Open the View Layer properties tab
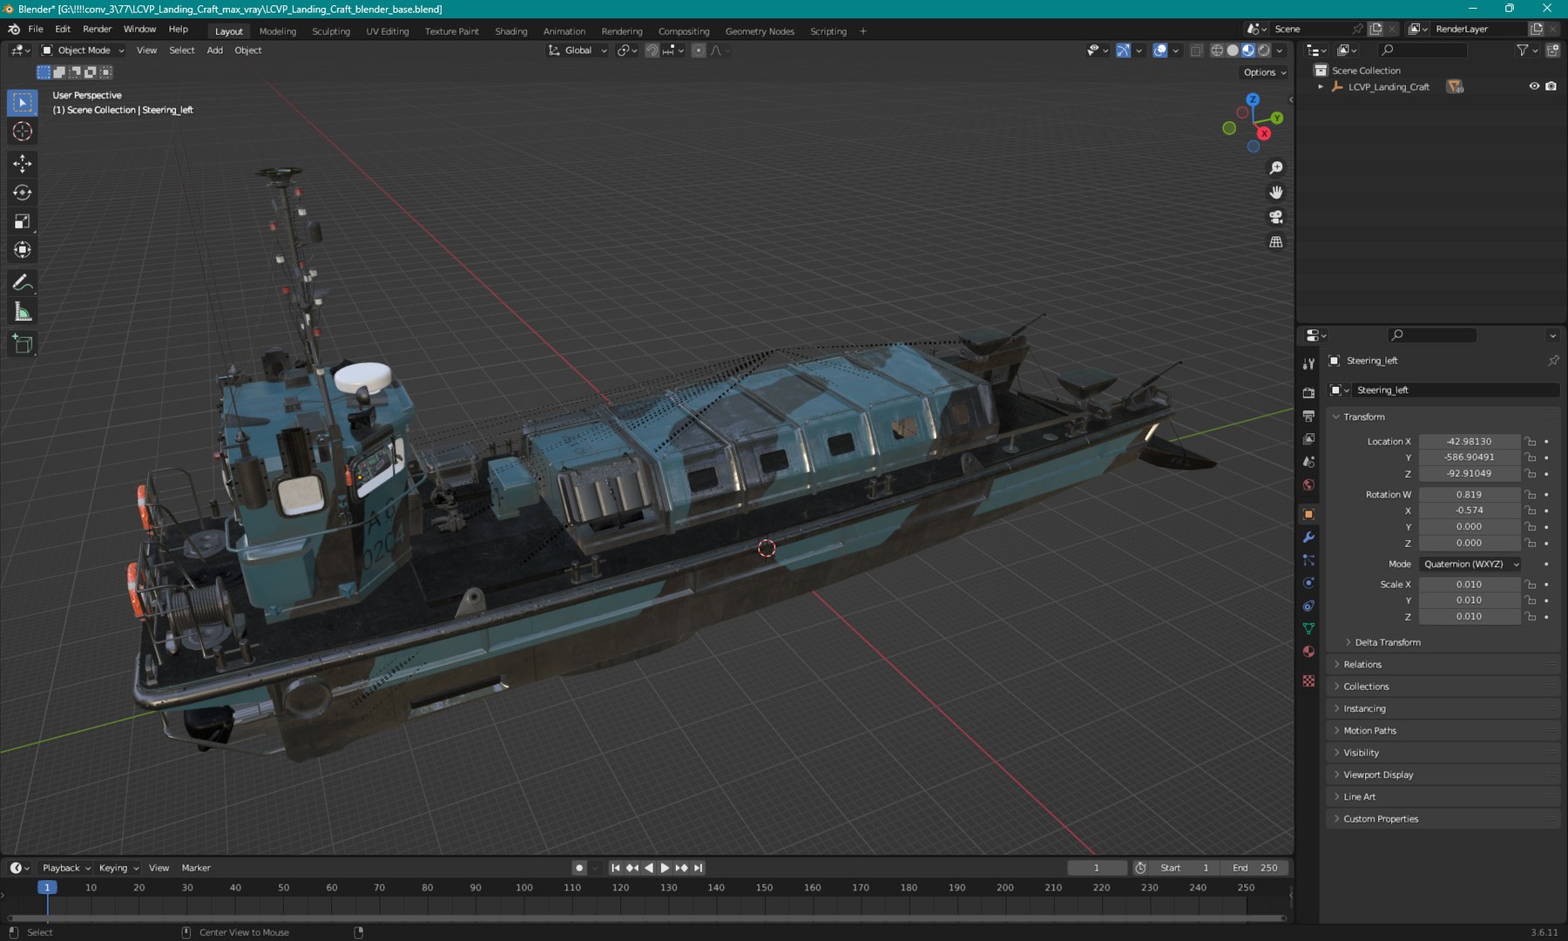The image size is (1568, 941). 1308,439
